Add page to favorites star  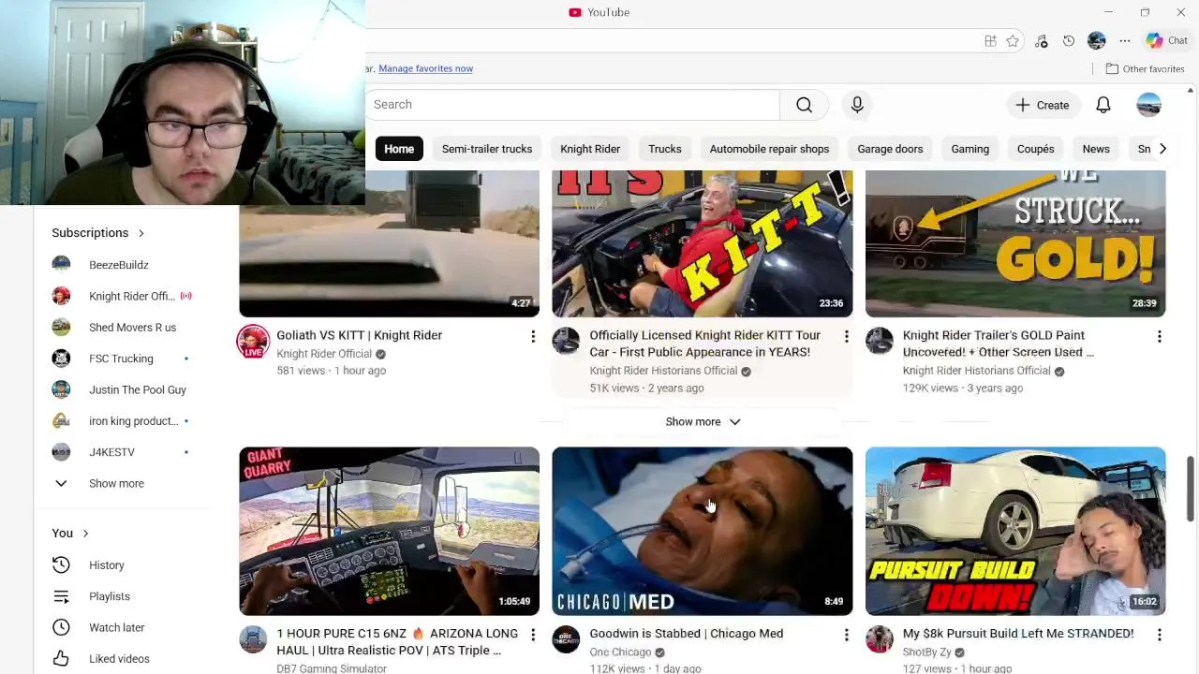pos(1013,40)
